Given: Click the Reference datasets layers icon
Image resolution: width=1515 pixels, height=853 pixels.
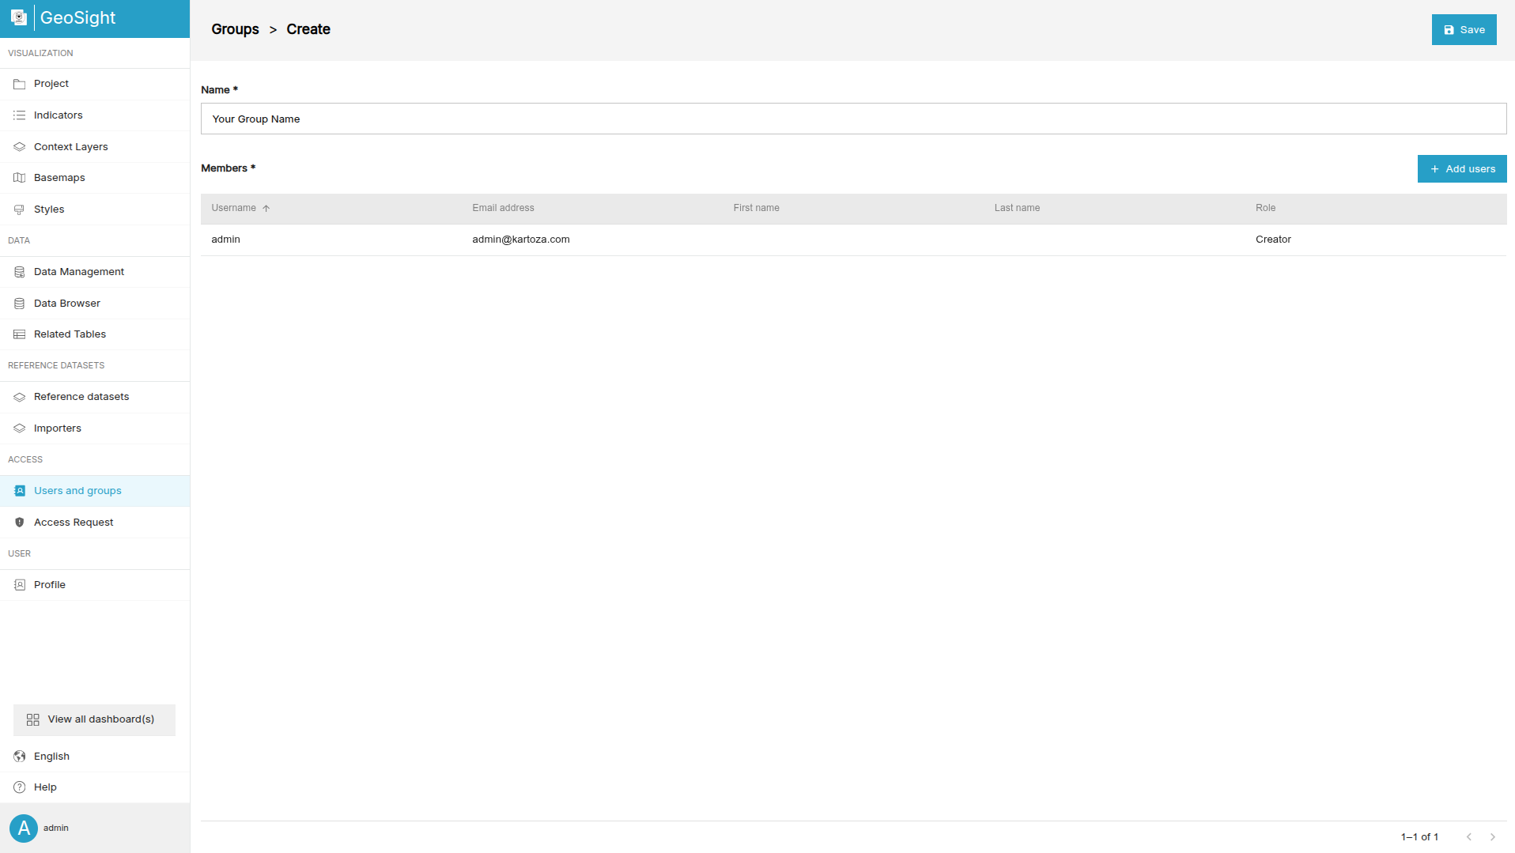Looking at the screenshot, I should 20,397.
